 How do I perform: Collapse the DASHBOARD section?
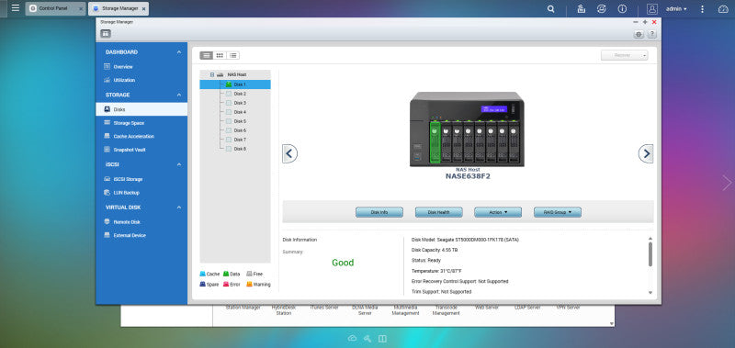[x=178, y=52]
